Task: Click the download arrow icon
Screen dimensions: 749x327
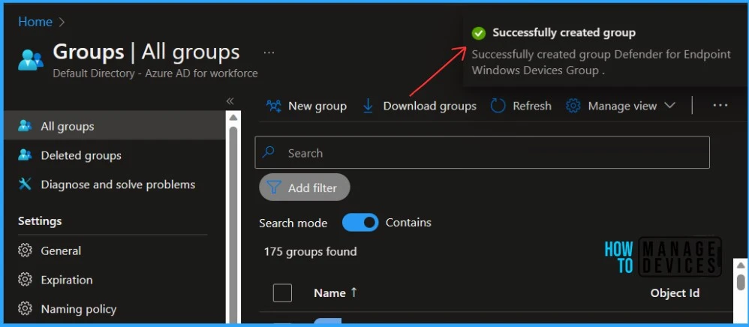Action: 368,106
